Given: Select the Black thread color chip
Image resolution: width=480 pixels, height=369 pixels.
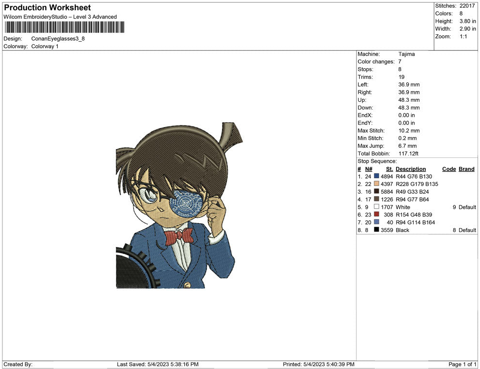Looking at the screenshot, I should tap(376, 230).
